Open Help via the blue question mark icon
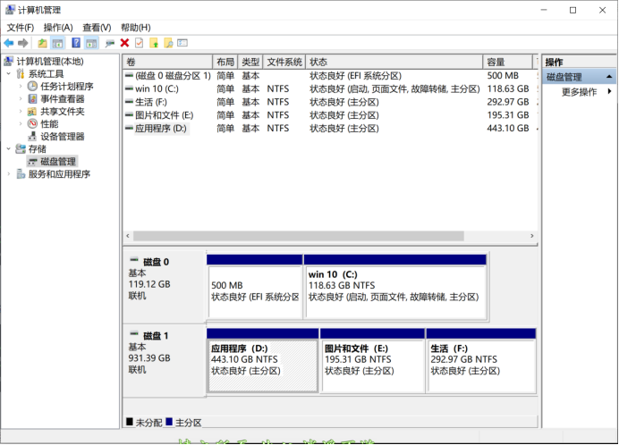 click(x=76, y=43)
